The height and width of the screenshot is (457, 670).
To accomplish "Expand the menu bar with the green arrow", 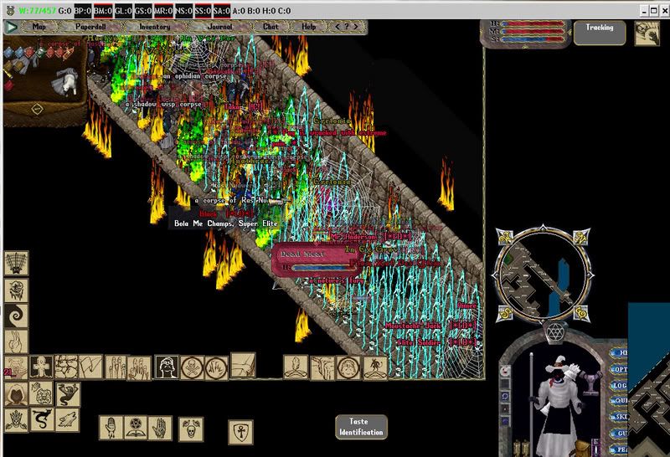I will [x=11, y=28].
